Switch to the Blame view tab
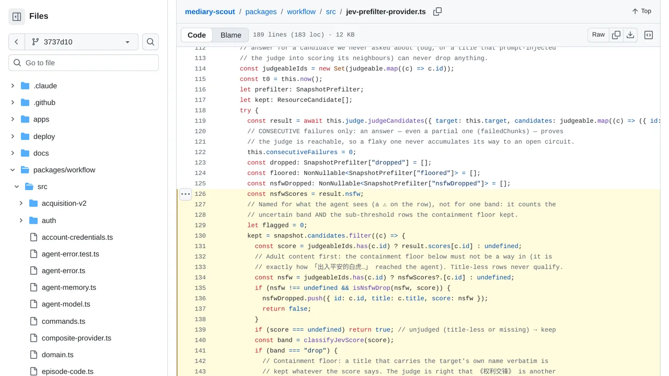Screen dimensions: 669x376 (230, 35)
